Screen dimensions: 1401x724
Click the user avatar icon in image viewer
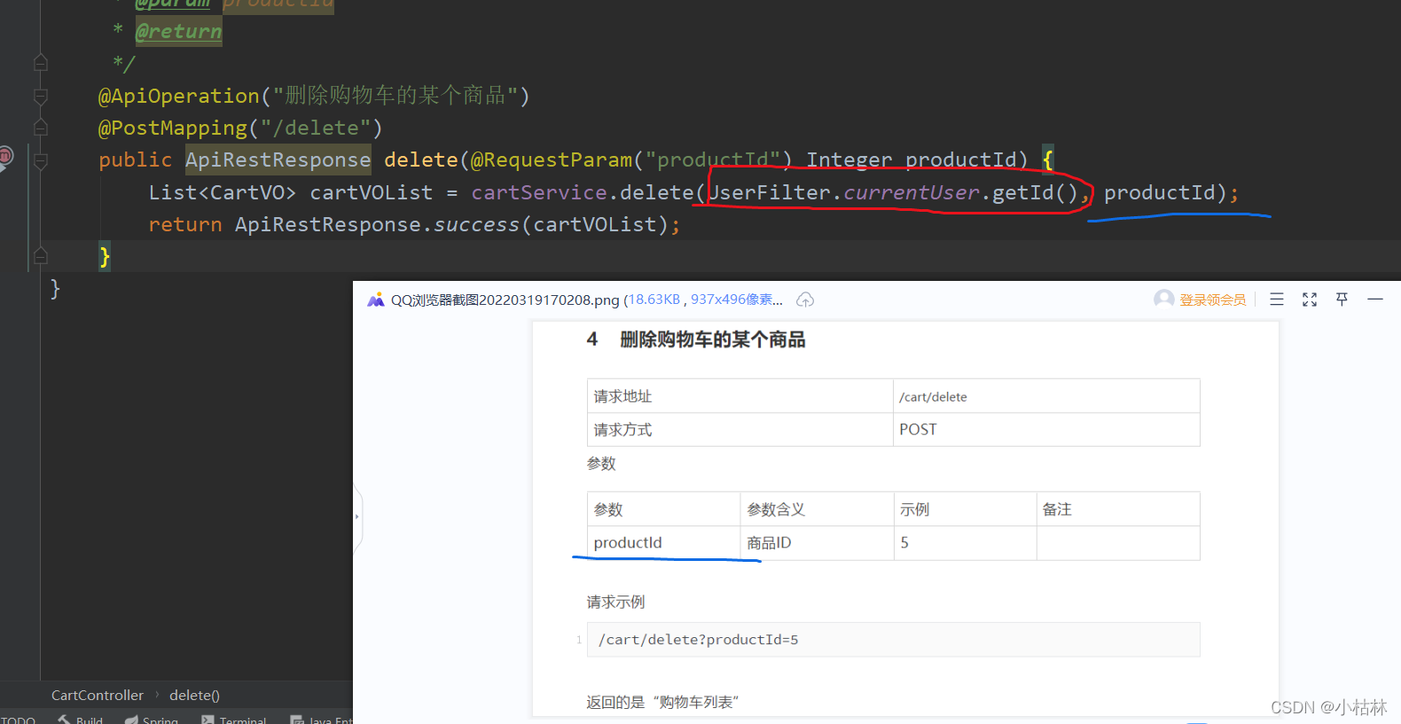click(x=1163, y=299)
